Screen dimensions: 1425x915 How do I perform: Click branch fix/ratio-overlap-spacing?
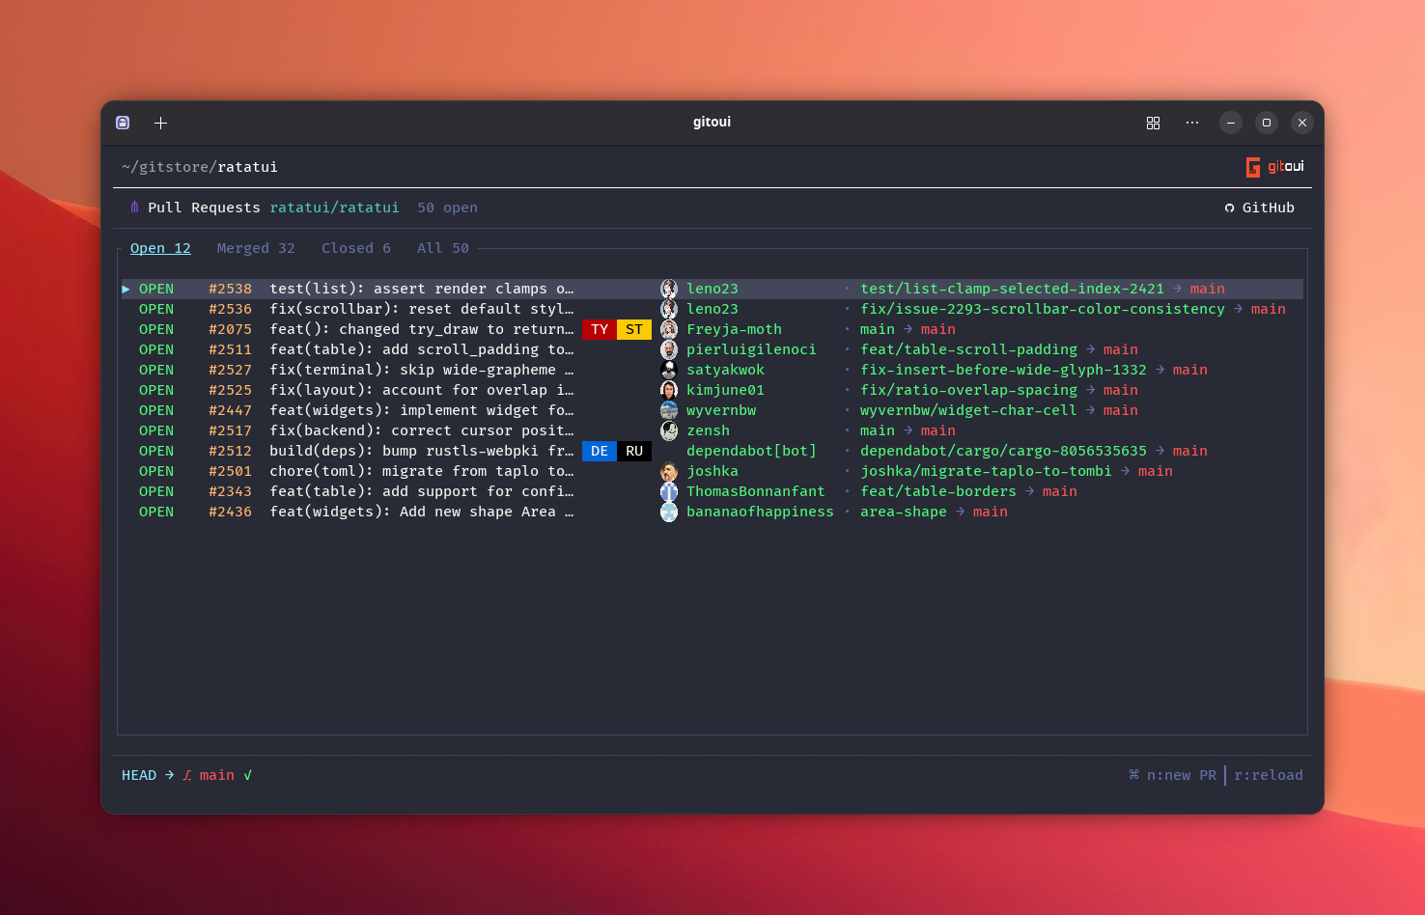pyautogui.click(x=968, y=390)
